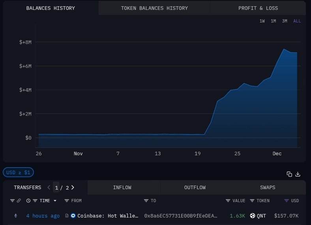Open the VALUE column filter icon
311x225 pixels.
click(228, 201)
